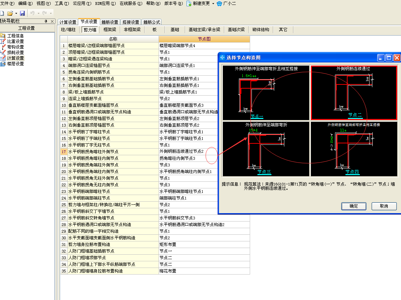Open the dropdown arrow beside Open folder
Screen dimensions: 401x300
[x=16, y=13]
